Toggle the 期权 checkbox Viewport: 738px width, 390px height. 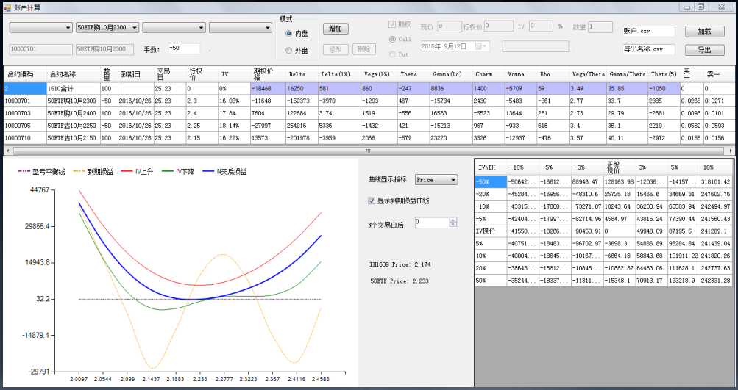point(391,24)
